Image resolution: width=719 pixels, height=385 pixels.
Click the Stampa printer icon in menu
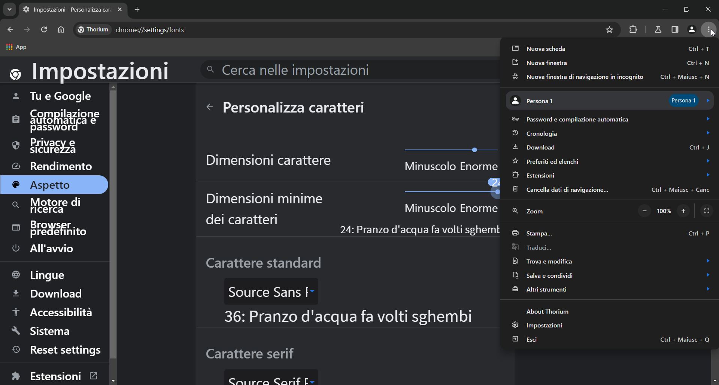(x=515, y=232)
